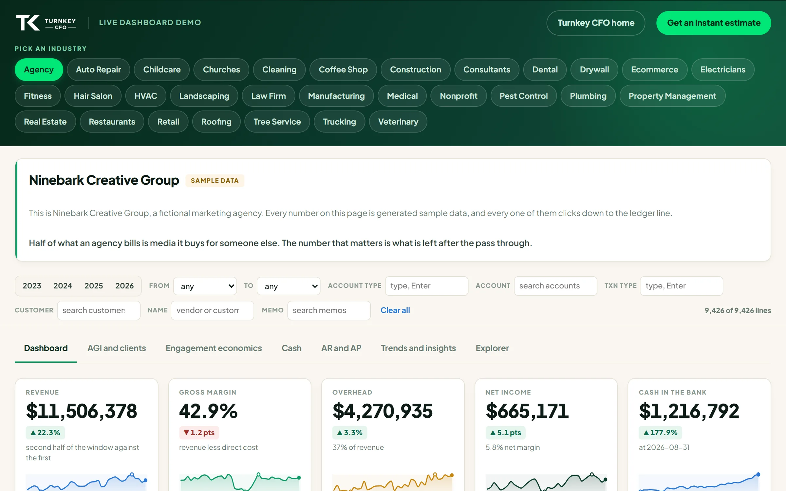Switch to HVAC industry

tap(146, 96)
